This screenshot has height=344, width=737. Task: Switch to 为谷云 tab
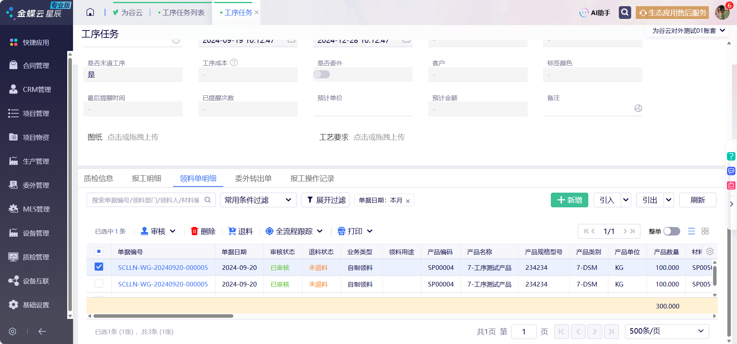[128, 13]
